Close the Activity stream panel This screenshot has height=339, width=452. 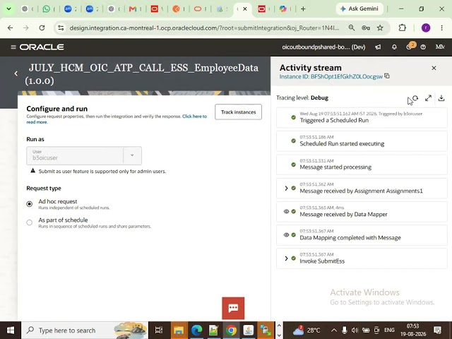434,68
